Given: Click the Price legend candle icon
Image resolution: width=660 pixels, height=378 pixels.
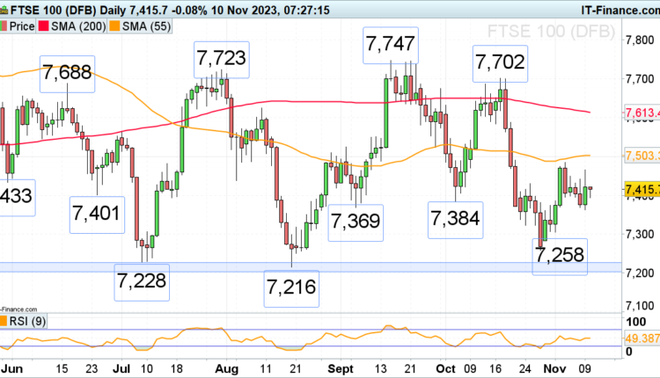Looking at the screenshot, I should point(3,28).
